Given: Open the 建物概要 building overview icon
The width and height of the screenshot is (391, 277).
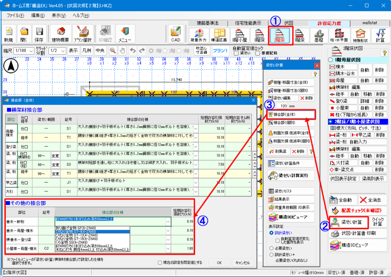Looking at the screenshot, I should [x=60, y=35].
